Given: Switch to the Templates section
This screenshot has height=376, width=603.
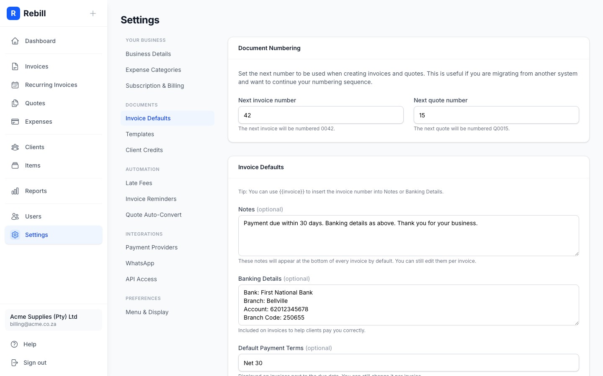Looking at the screenshot, I should point(140,134).
